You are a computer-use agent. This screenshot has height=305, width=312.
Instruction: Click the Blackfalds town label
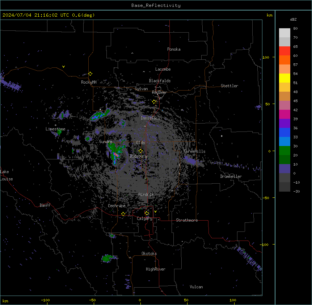click(160, 81)
